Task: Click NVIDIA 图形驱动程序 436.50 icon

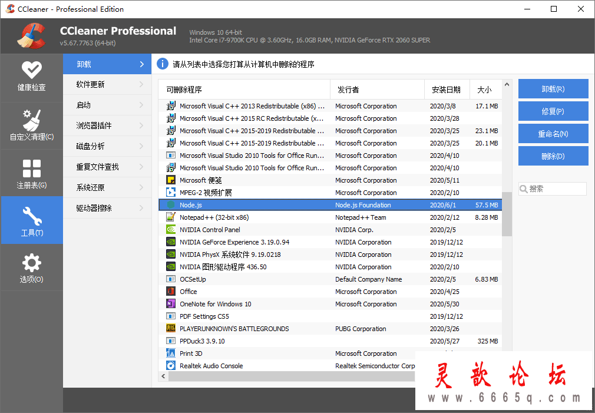Action: point(171,267)
